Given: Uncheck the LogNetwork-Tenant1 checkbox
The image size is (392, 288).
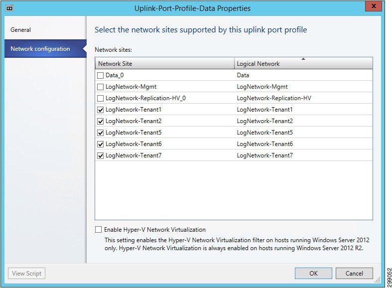Looking at the screenshot, I should pos(100,110).
